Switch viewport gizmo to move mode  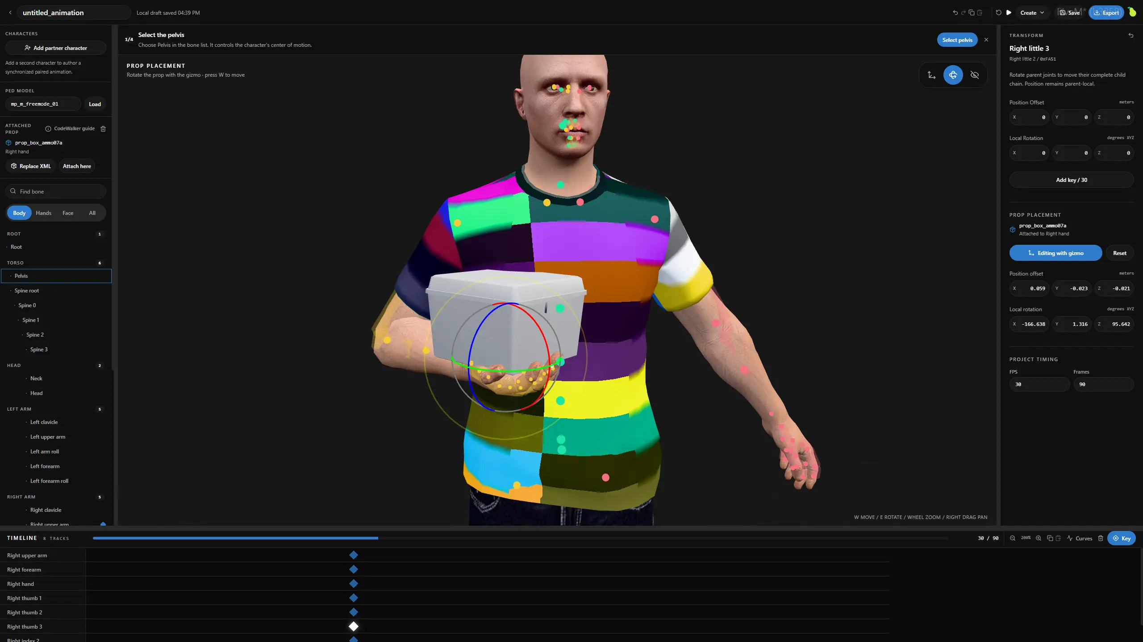point(931,75)
